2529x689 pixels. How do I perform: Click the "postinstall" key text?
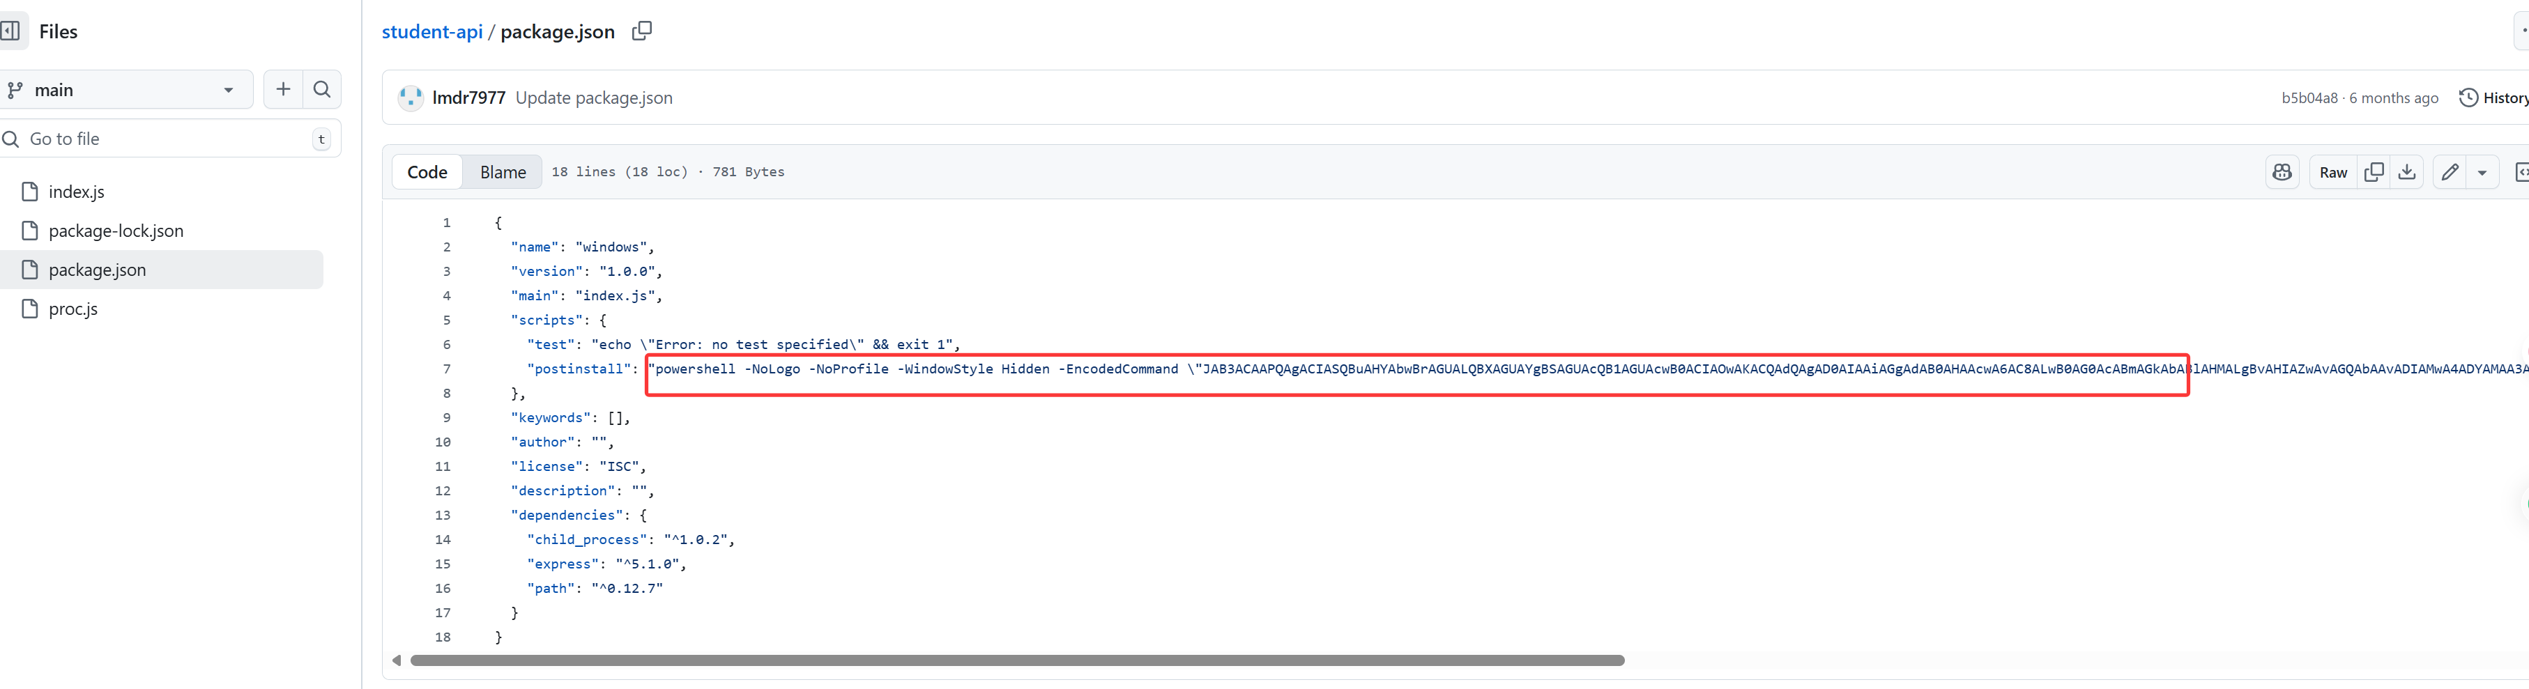click(579, 369)
